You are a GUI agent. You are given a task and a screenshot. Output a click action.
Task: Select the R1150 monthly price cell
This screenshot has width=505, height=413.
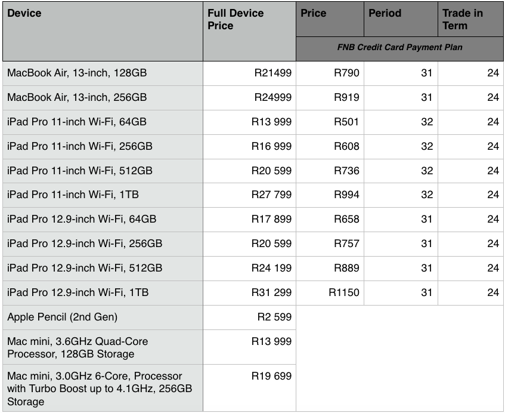344,292
